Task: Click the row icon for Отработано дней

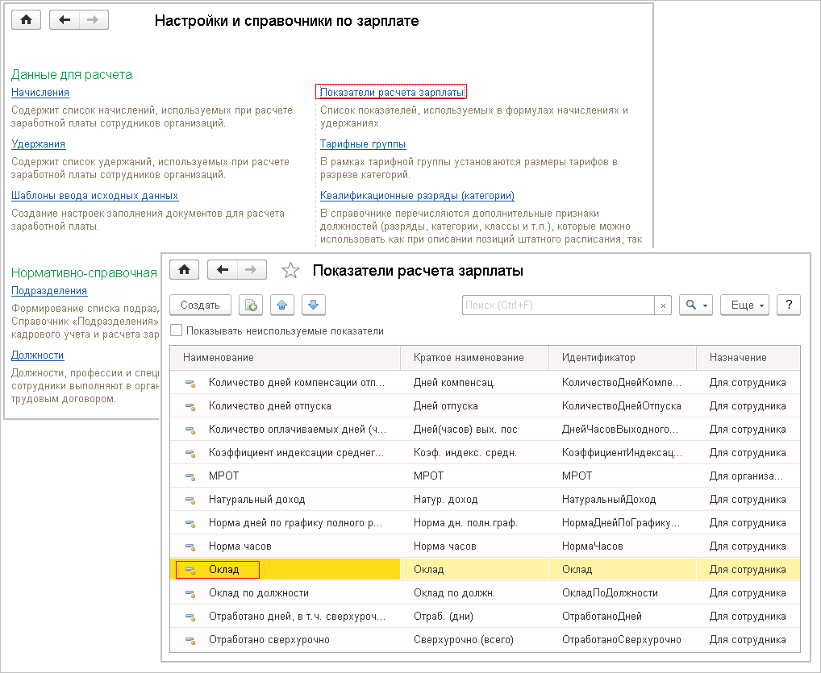Action: click(x=190, y=617)
